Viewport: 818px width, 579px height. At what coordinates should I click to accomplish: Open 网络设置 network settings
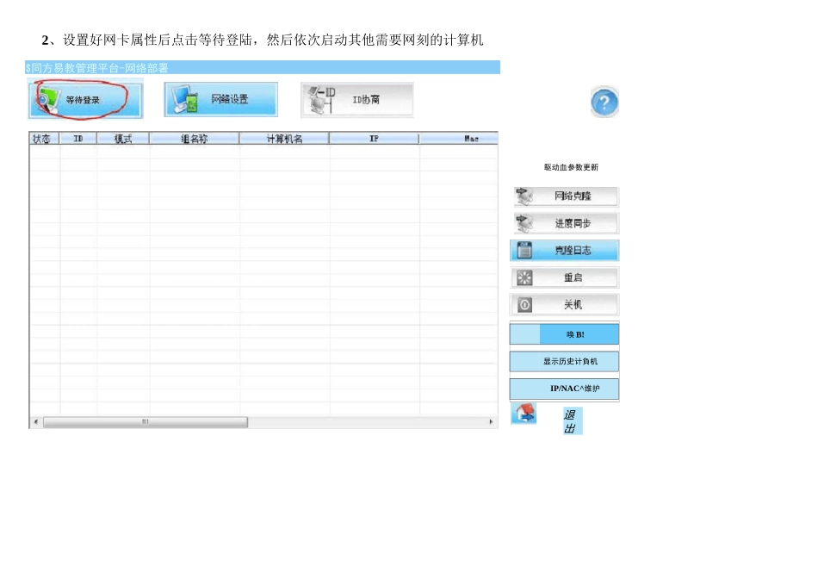pyautogui.click(x=220, y=99)
